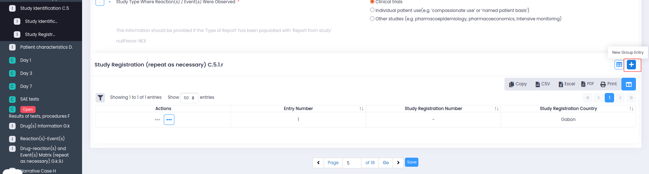Viewport: 649px width, 174px height.
Task: Copy table entries using Copy button
Action: [518, 84]
